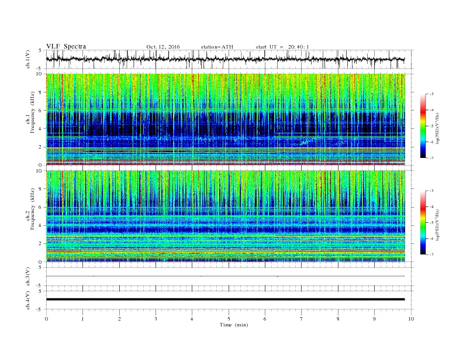Click the "9" minute tick label
Screen dimensions: 463x358
click(374, 319)
